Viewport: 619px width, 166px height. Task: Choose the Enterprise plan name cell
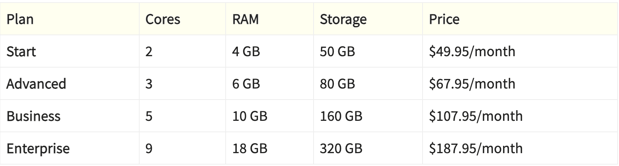pyautogui.click(x=69, y=148)
